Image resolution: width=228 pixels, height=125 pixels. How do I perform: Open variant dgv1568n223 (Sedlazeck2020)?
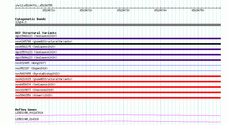point(36,57)
